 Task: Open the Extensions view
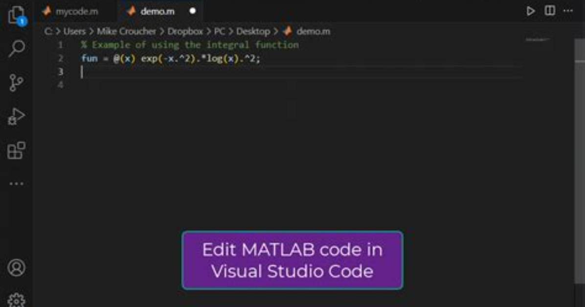click(17, 151)
